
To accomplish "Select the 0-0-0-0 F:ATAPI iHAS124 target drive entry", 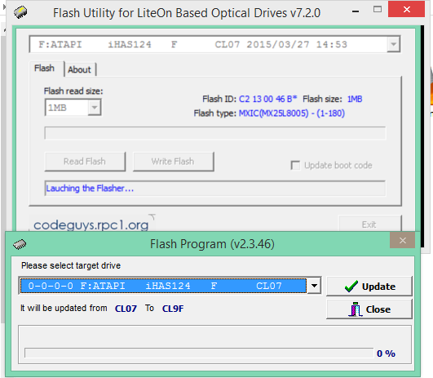I will [x=163, y=286].
